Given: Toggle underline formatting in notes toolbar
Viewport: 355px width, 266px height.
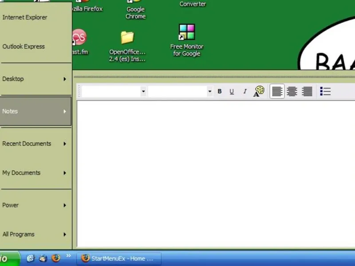Looking at the screenshot, I should coord(232,91).
